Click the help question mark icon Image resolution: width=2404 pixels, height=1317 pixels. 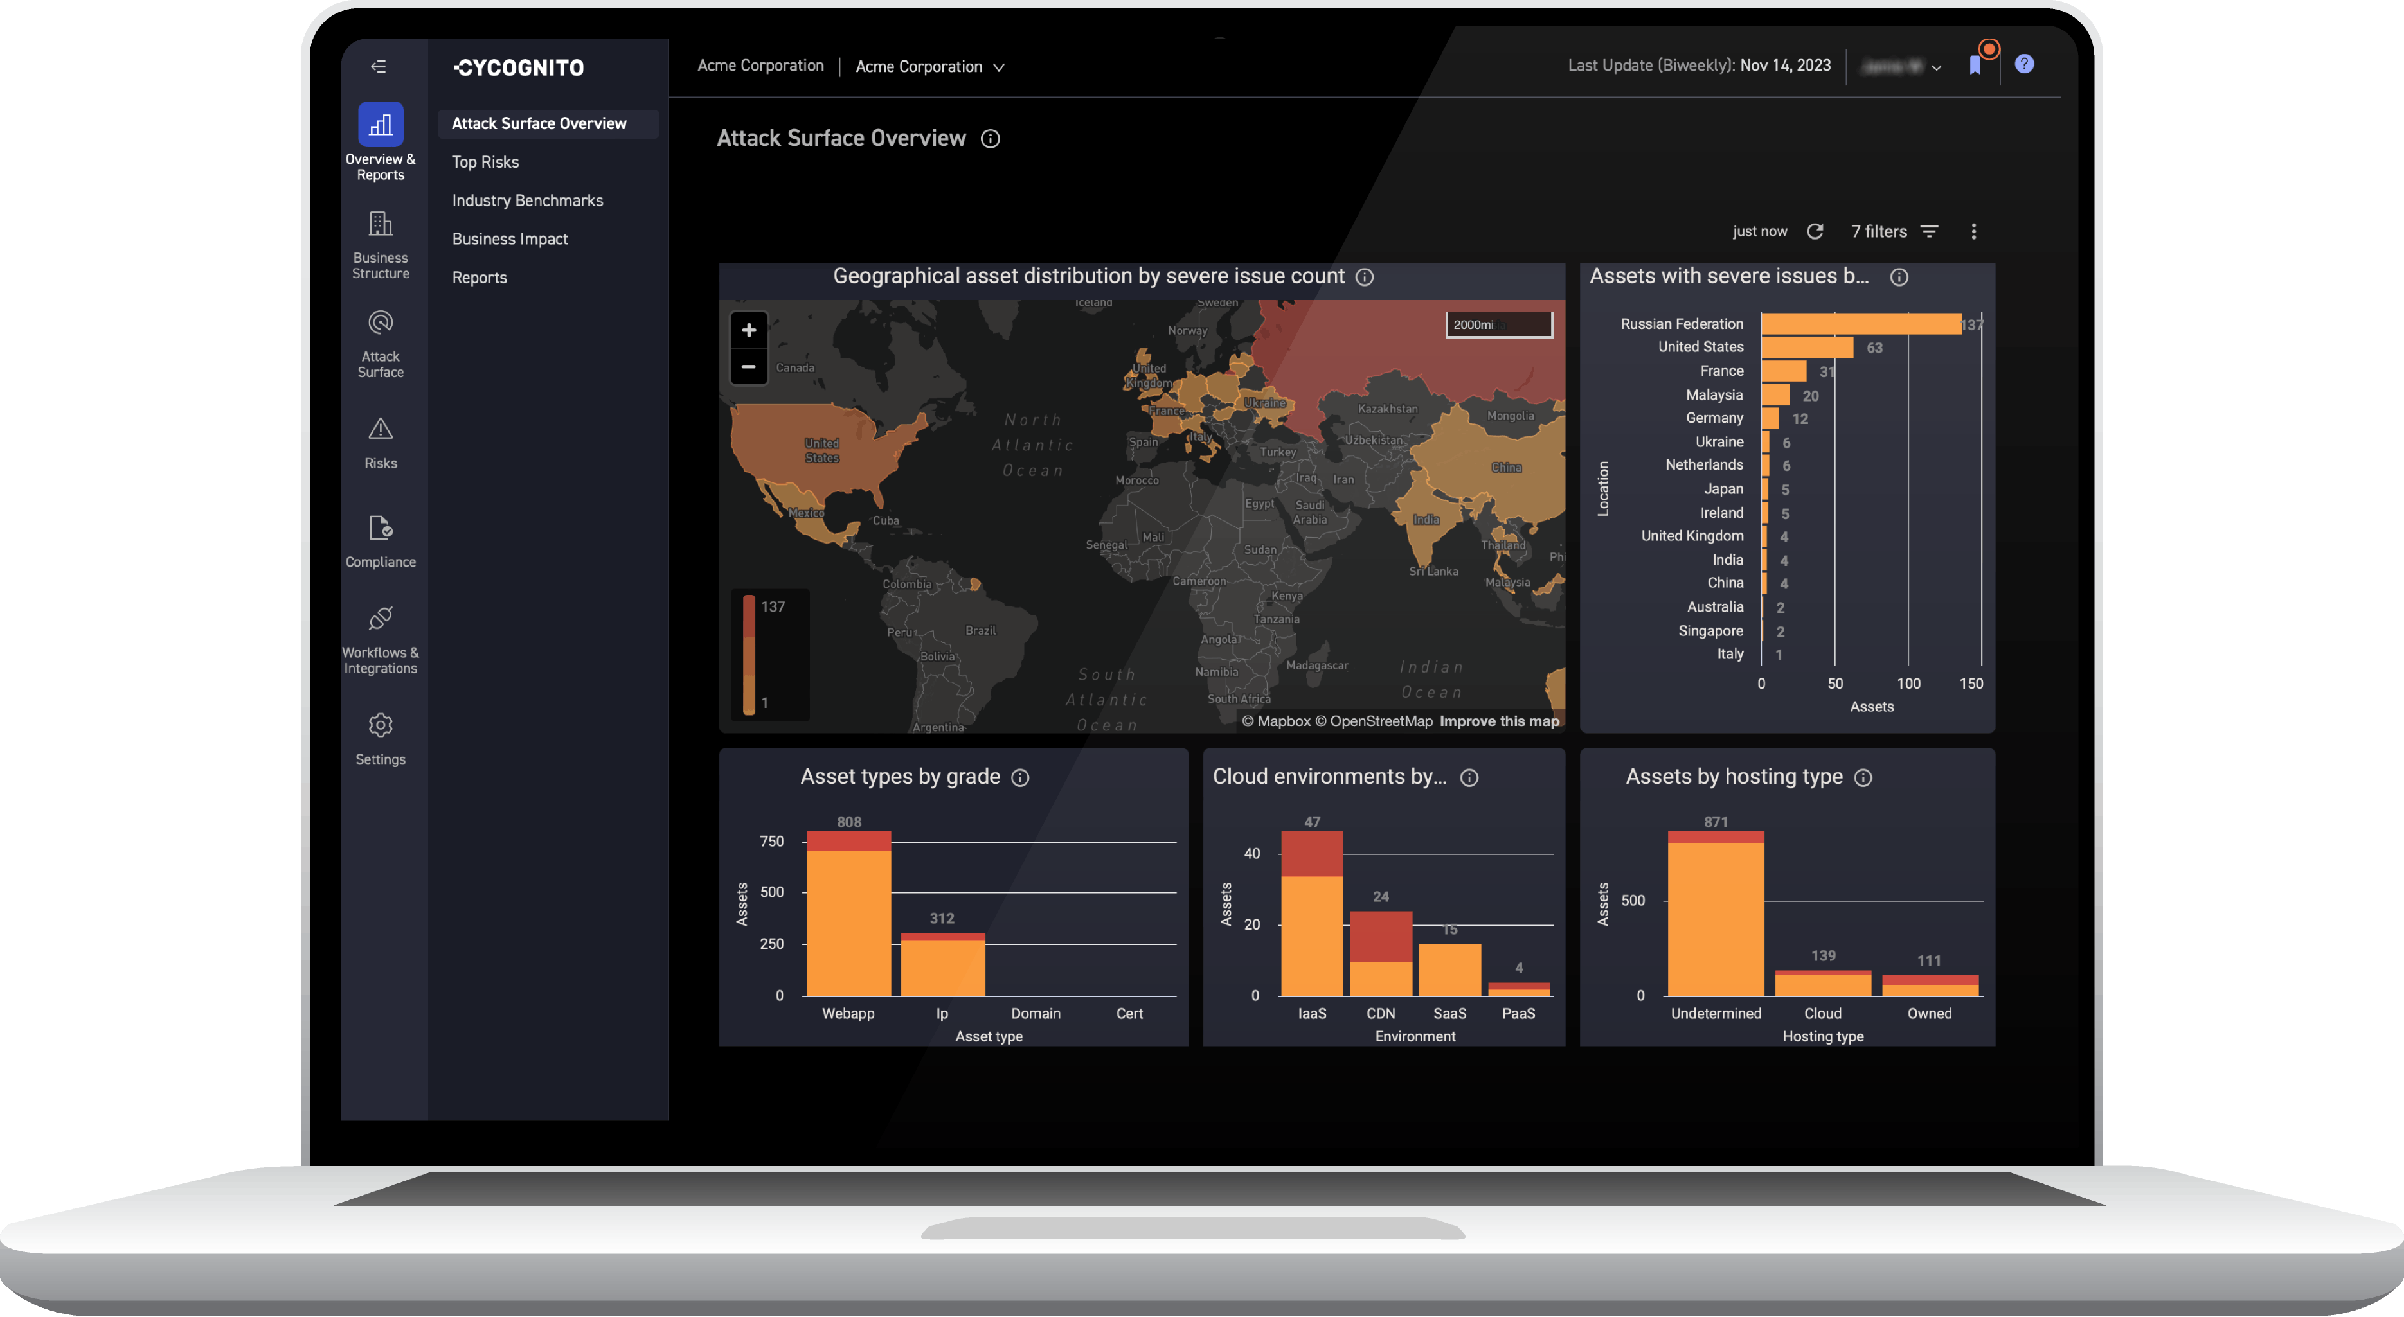[2023, 64]
